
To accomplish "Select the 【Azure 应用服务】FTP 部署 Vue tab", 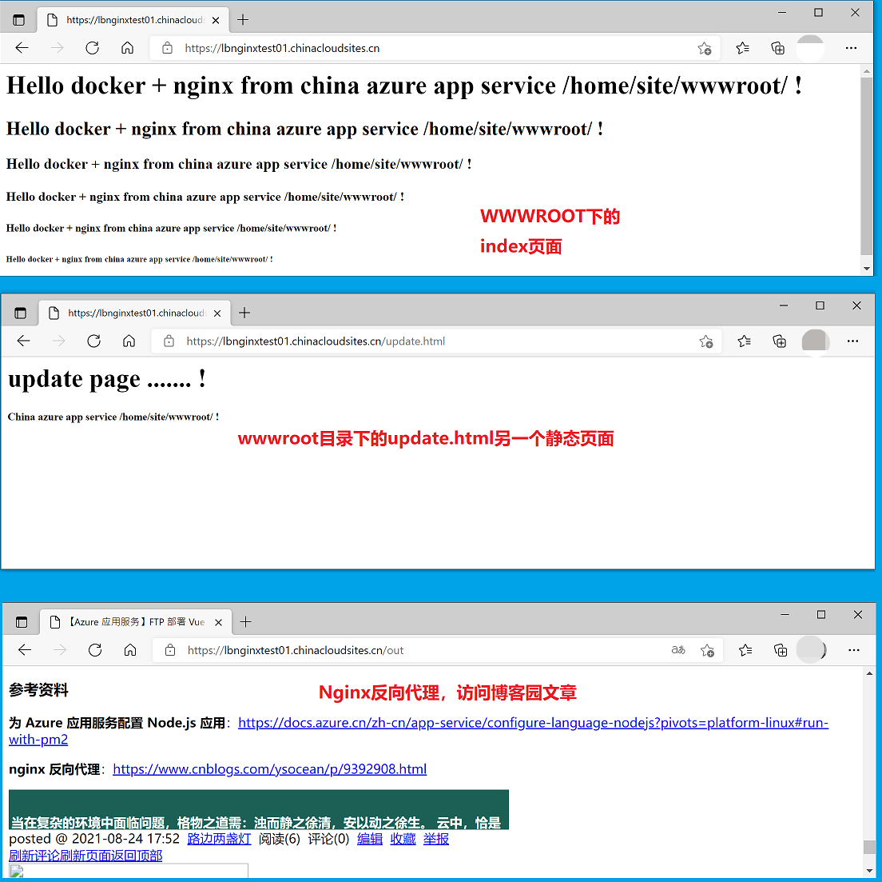I will click(x=128, y=622).
